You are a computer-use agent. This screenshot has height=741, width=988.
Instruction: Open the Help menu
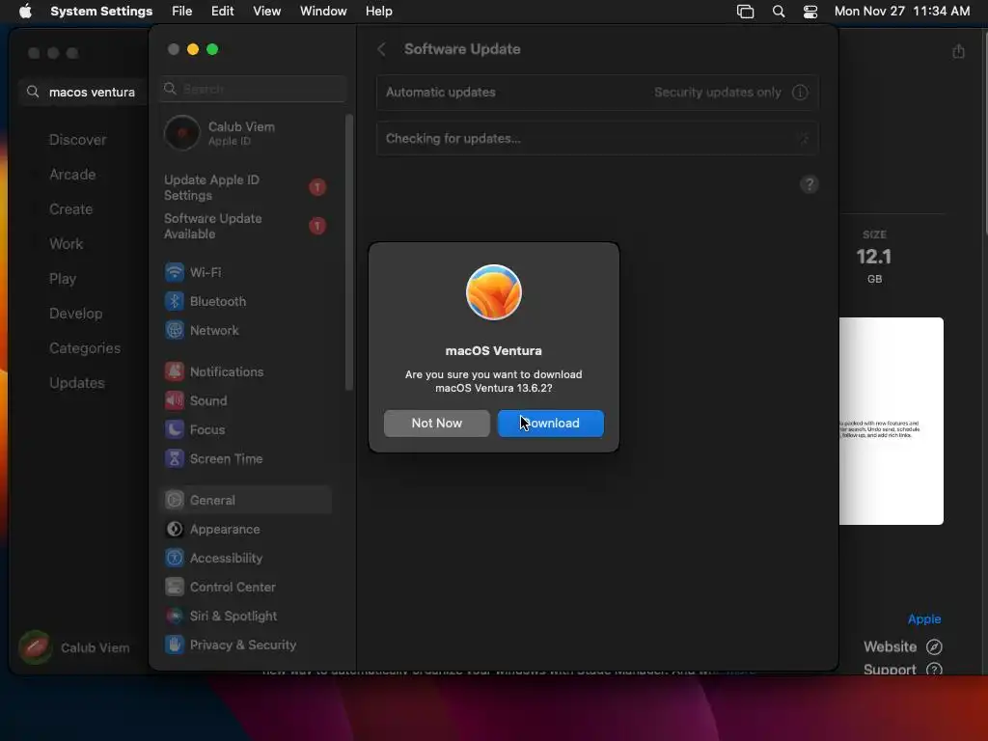coord(378,11)
